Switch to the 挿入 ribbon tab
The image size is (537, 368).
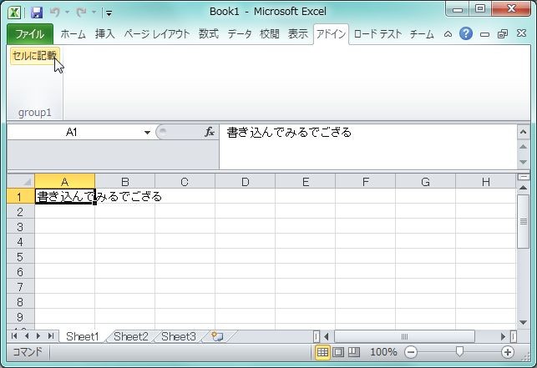104,34
